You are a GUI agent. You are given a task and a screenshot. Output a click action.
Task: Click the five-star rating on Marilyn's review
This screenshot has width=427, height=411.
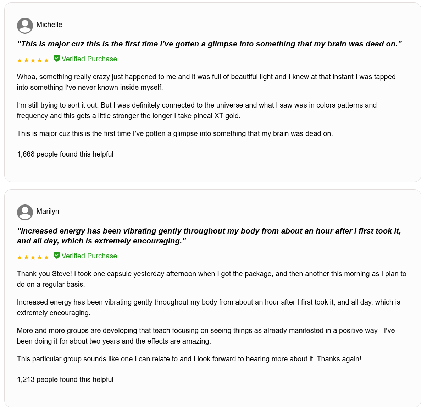[33, 257]
